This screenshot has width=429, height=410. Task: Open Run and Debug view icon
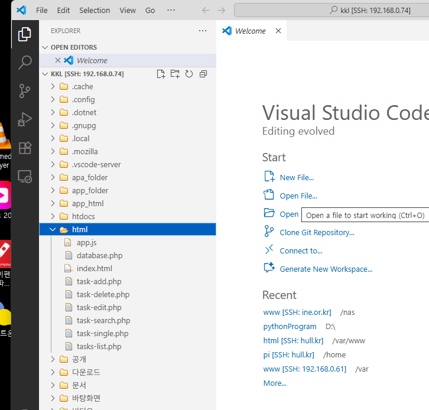click(x=25, y=119)
